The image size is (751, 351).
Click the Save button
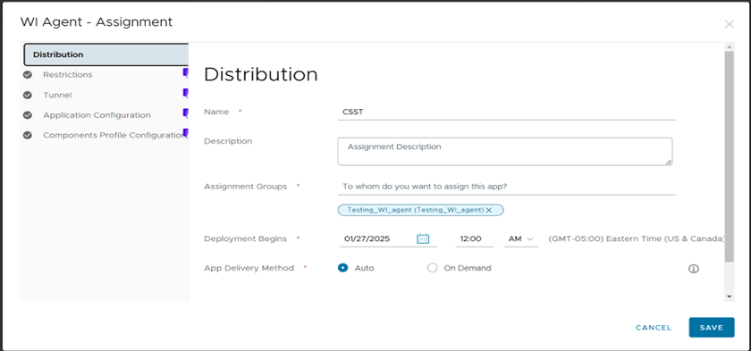click(x=712, y=328)
